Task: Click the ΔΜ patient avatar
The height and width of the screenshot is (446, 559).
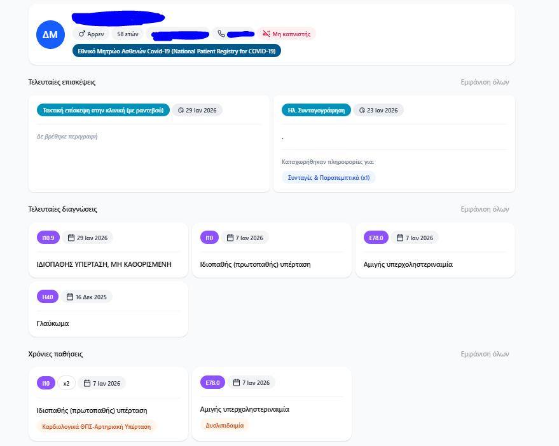Action: [x=50, y=34]
